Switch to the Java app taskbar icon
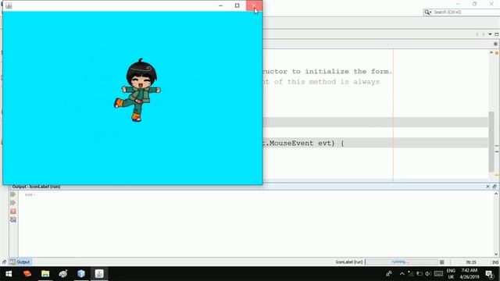This screenshot has height=281, width=500. coord(99,274)
